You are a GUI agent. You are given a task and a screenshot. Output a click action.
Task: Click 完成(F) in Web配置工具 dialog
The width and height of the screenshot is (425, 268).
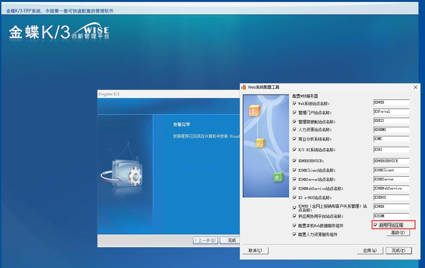399,250
